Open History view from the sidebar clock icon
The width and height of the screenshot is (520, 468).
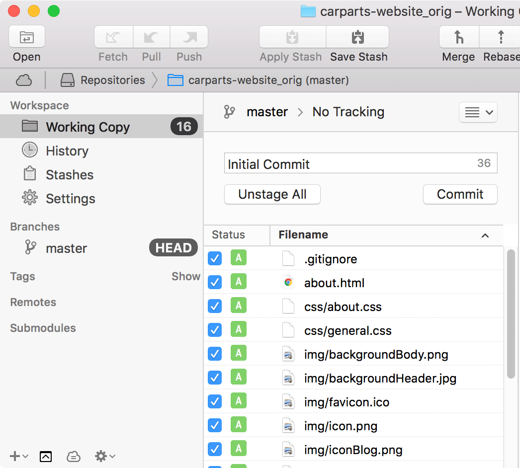30,151
